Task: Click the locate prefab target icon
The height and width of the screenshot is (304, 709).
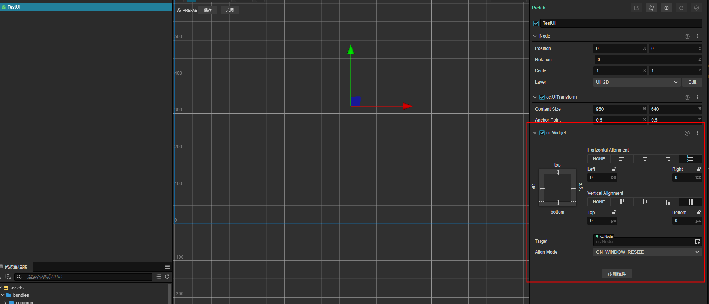Action: point(667,8)
